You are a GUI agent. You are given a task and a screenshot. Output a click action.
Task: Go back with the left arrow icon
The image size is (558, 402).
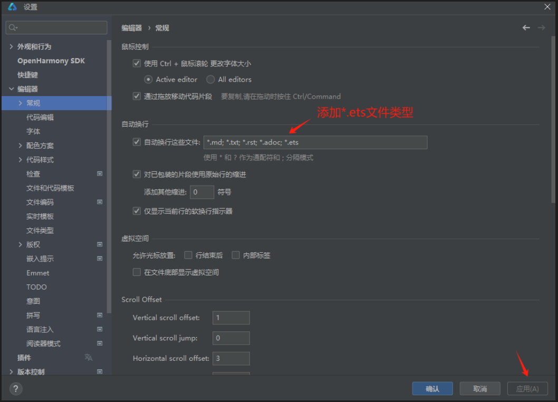(x=526, y=28)
